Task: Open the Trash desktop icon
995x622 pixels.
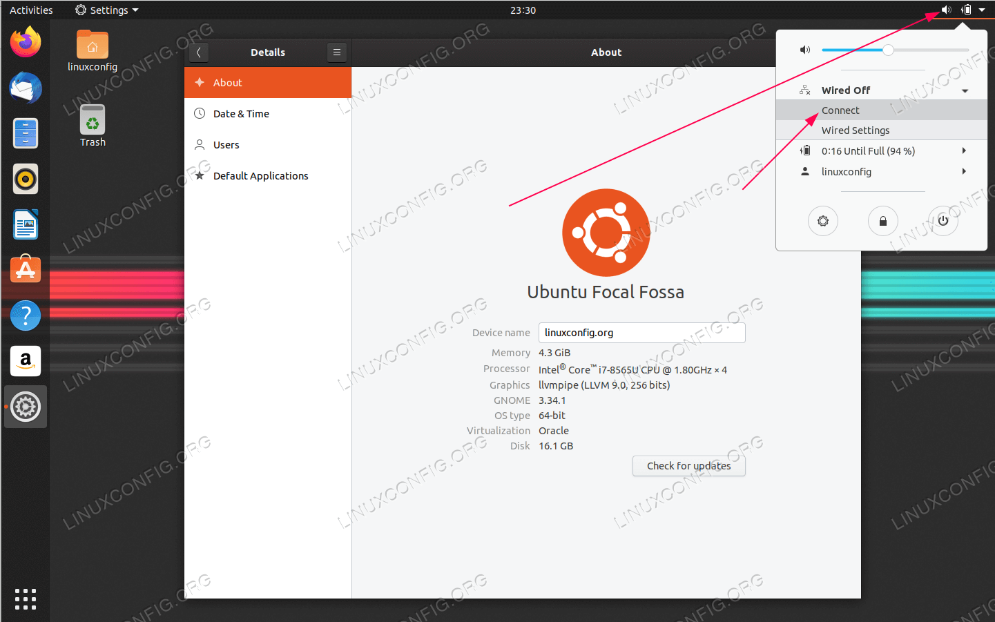Action: [x=93, y=126]
